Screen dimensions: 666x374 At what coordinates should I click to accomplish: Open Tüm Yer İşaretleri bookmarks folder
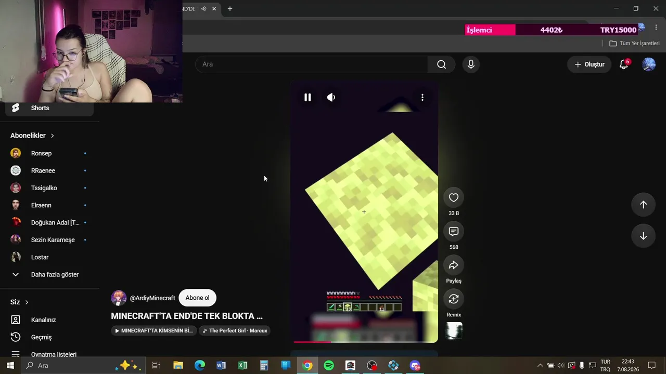coord(634,44)
